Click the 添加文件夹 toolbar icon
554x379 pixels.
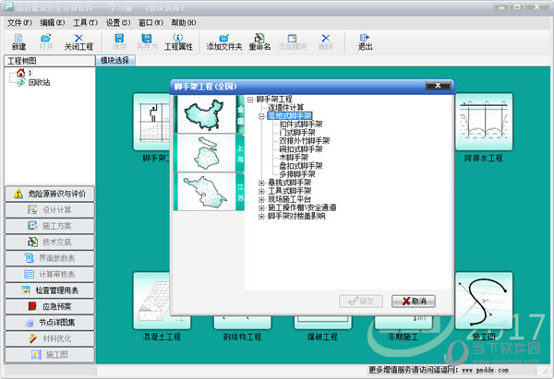coord(224,42)
